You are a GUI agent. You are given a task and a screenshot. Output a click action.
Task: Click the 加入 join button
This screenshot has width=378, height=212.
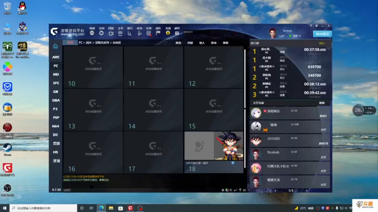point(202,43)
